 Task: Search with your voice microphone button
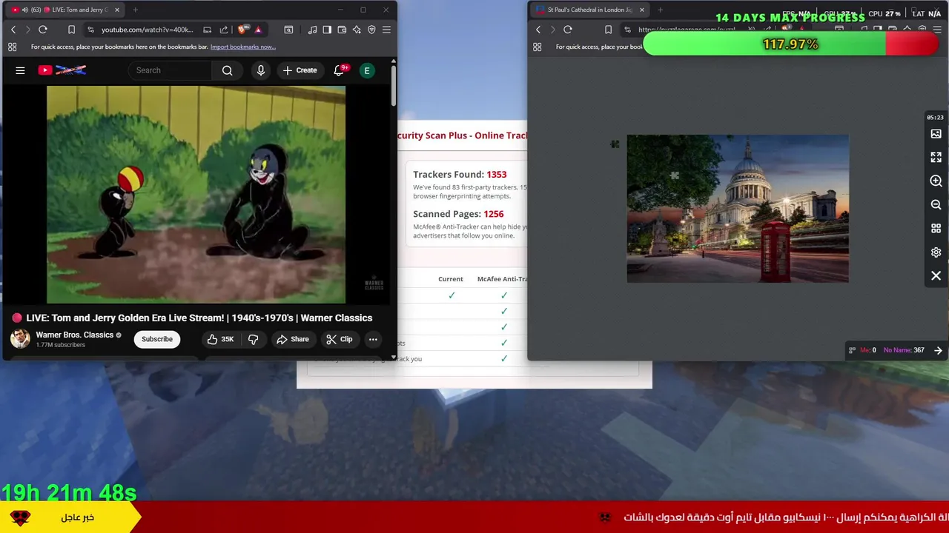[x=260, y=70]
